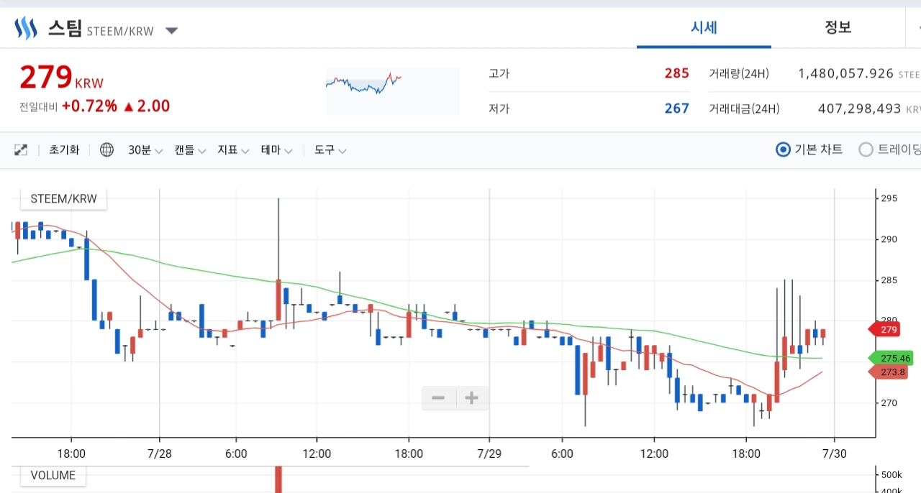This screenshot has height=493, width=921.
Task: Open the STEEM/KRW market selector dropdown
Action: (x=171, y=31)
